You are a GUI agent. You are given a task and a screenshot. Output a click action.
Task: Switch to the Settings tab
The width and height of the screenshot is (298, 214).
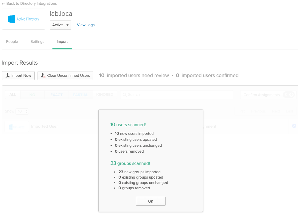coord(37,42)
